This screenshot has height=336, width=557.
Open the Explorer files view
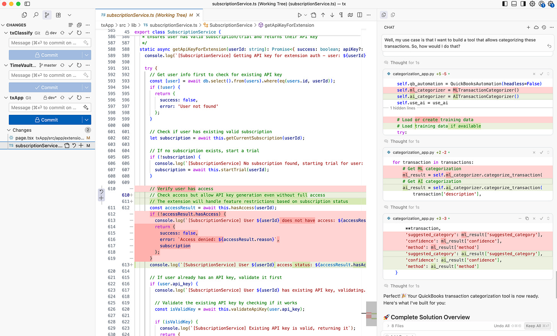point(24,15)
